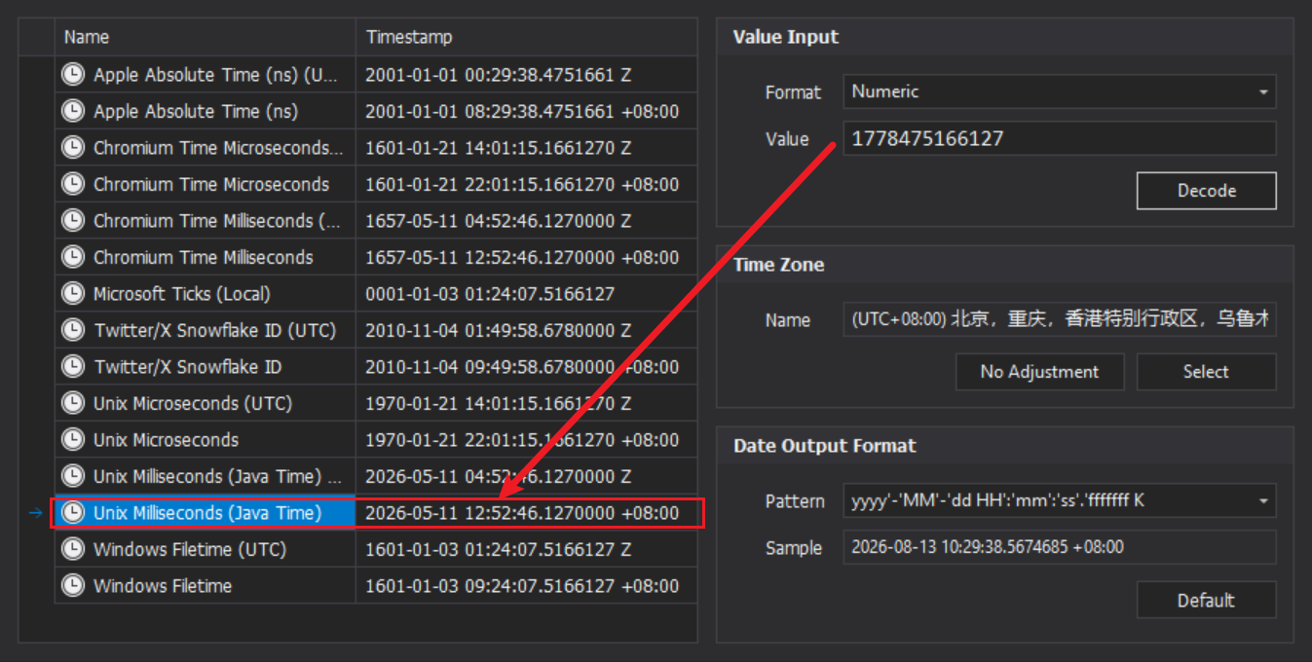Click timestamp 0001-01-03 01:24:07.5166127

(x=490, y=293)
